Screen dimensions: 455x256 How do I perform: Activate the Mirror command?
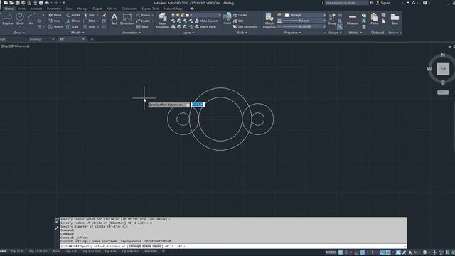pyautogui.click(x=73, y=21)
